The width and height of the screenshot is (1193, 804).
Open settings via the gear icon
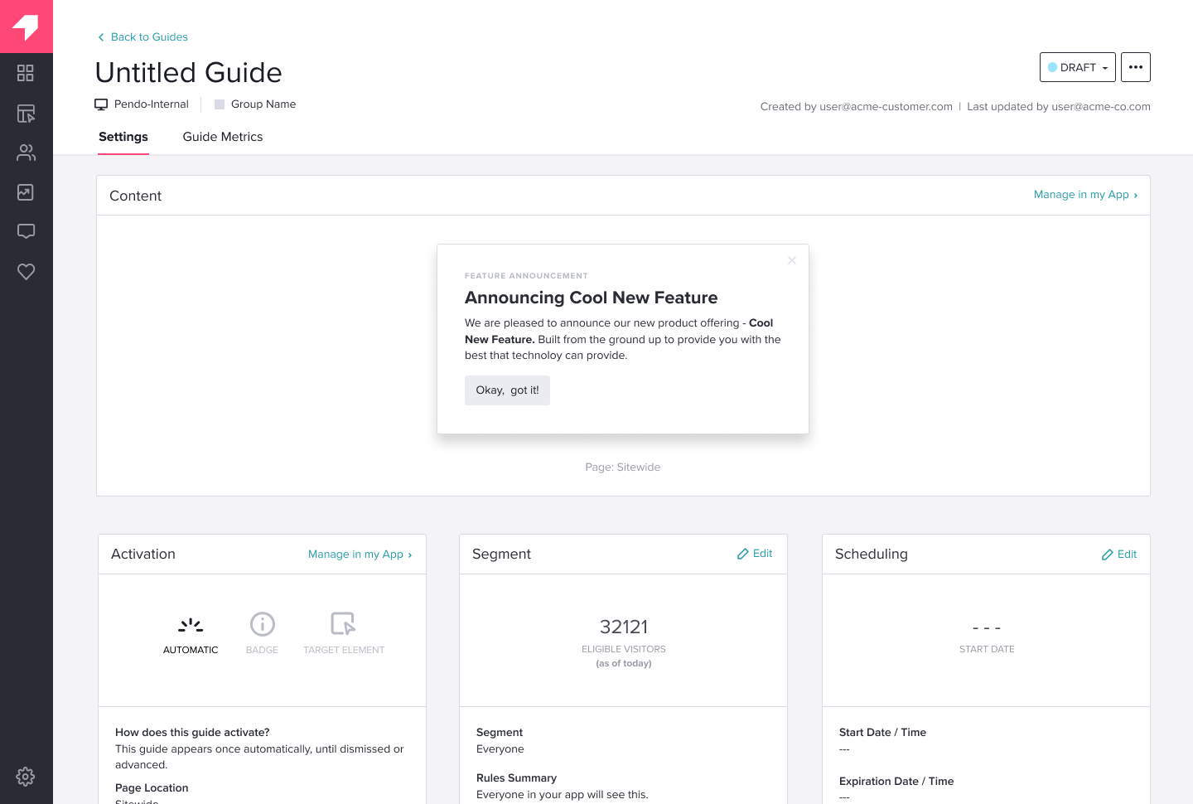[26, 777]
